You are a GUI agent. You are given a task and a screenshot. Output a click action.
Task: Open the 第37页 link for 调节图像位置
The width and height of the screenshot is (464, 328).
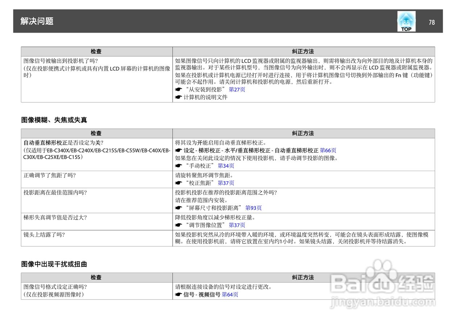click(237, 225)
